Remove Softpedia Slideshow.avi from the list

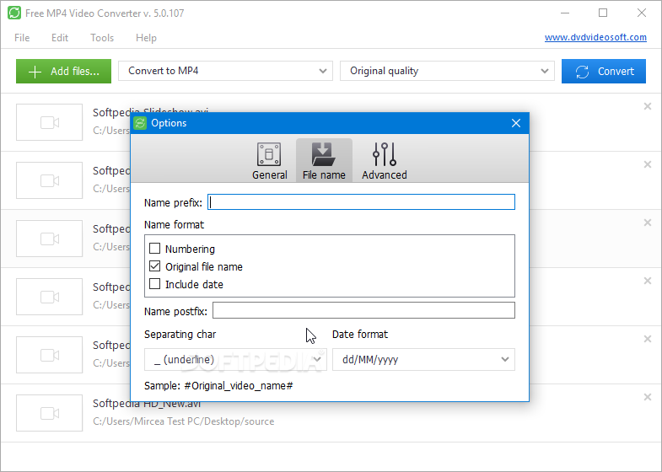648,106
